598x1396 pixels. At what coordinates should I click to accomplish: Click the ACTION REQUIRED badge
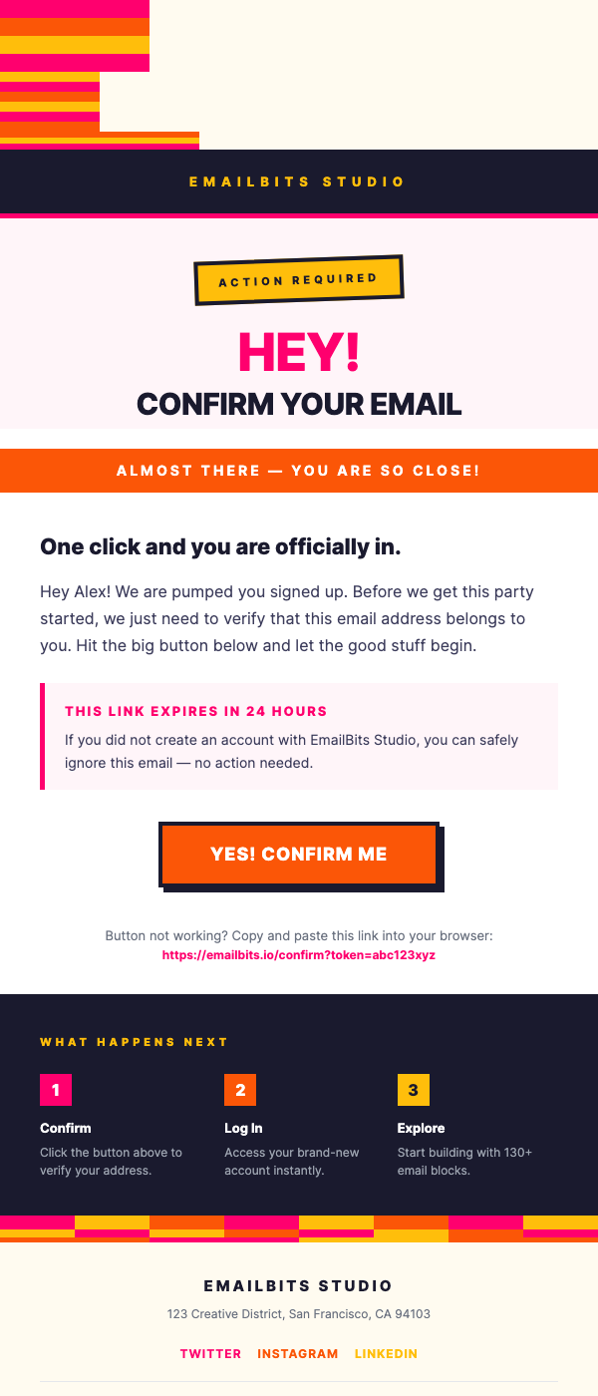click(x=299, y=279)
